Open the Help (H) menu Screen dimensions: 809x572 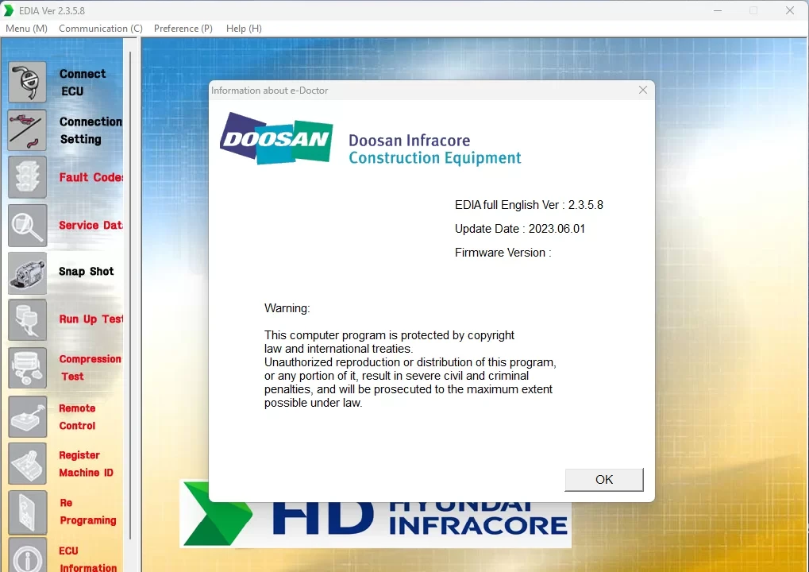(x=244, y=29)
